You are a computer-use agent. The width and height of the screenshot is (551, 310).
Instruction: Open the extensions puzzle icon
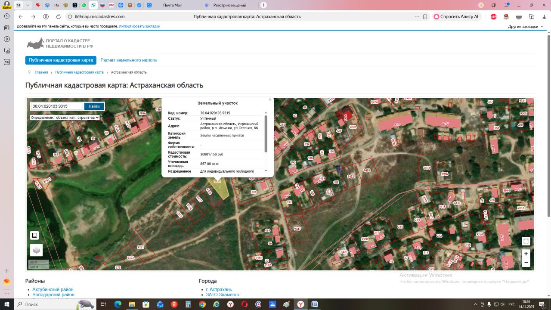pos(532,17)
